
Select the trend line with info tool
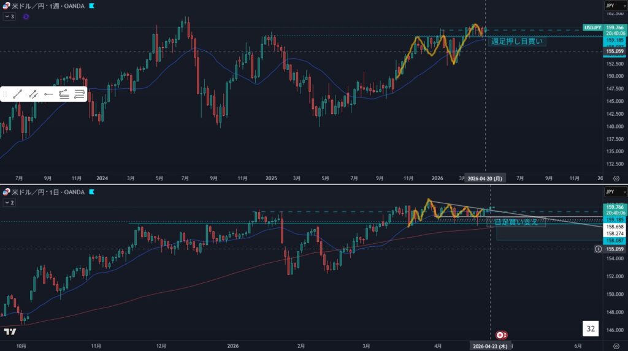[33, 94]
